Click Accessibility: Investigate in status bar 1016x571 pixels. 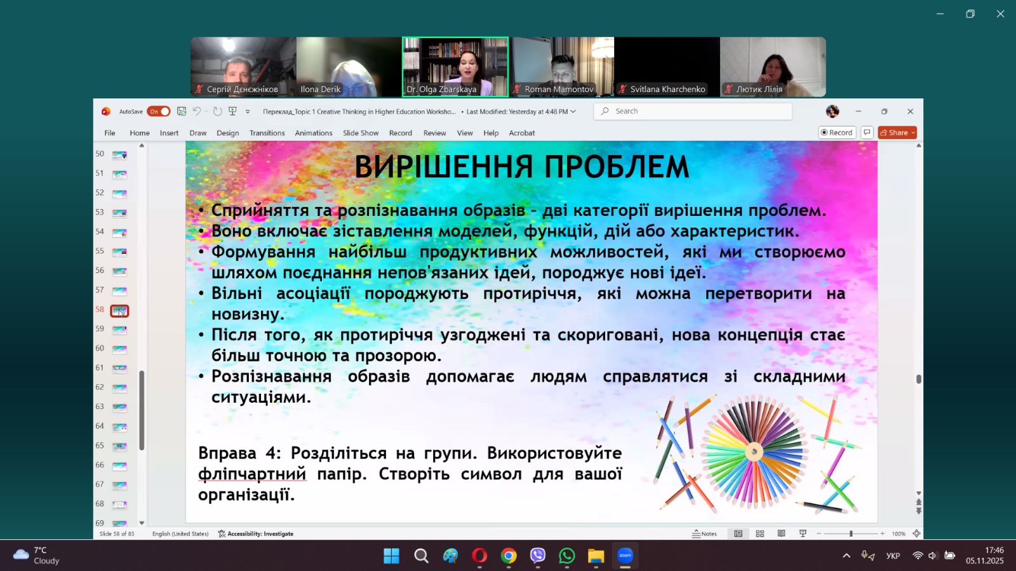point(255,534)
